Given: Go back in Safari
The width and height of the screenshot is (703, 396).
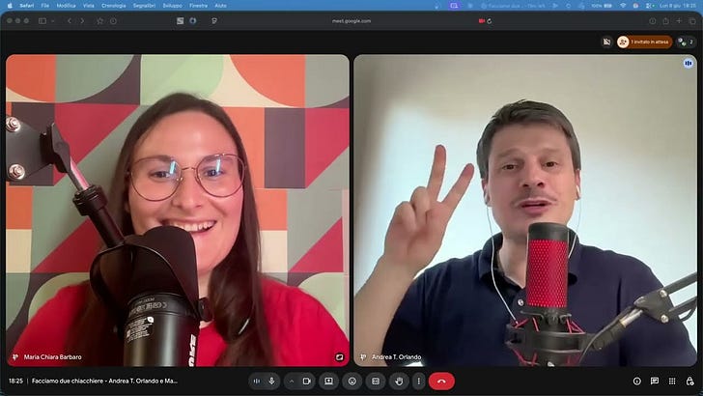Looking at the screenshot, I should tap(70, 20).
